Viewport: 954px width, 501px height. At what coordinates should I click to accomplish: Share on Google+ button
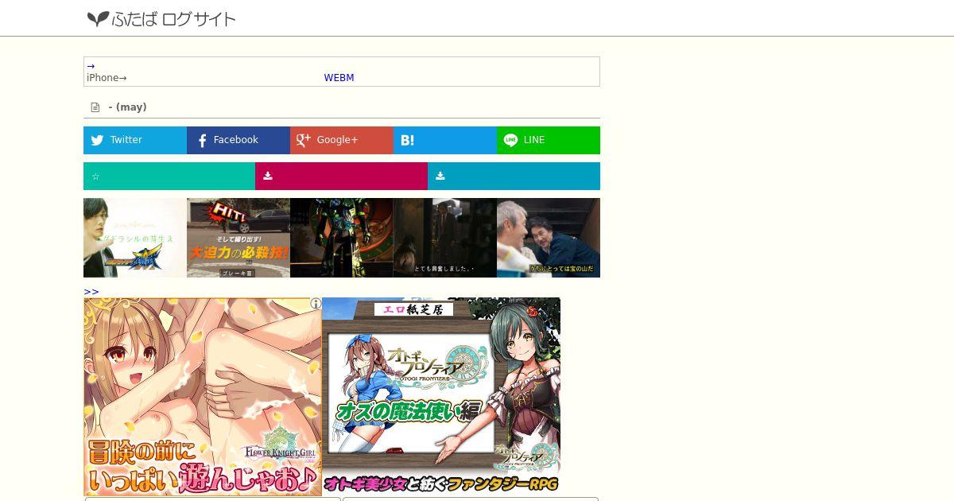point(342,140)
